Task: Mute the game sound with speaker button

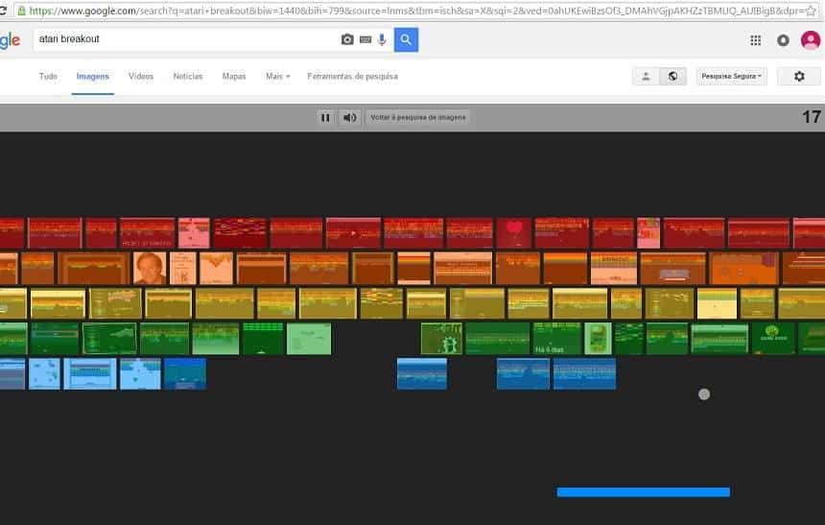Action: point(349,117)
